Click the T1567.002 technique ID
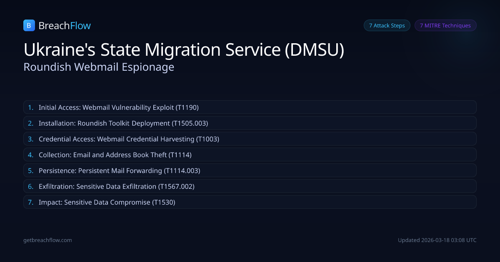The image size is (500, 262). point(176,186)
